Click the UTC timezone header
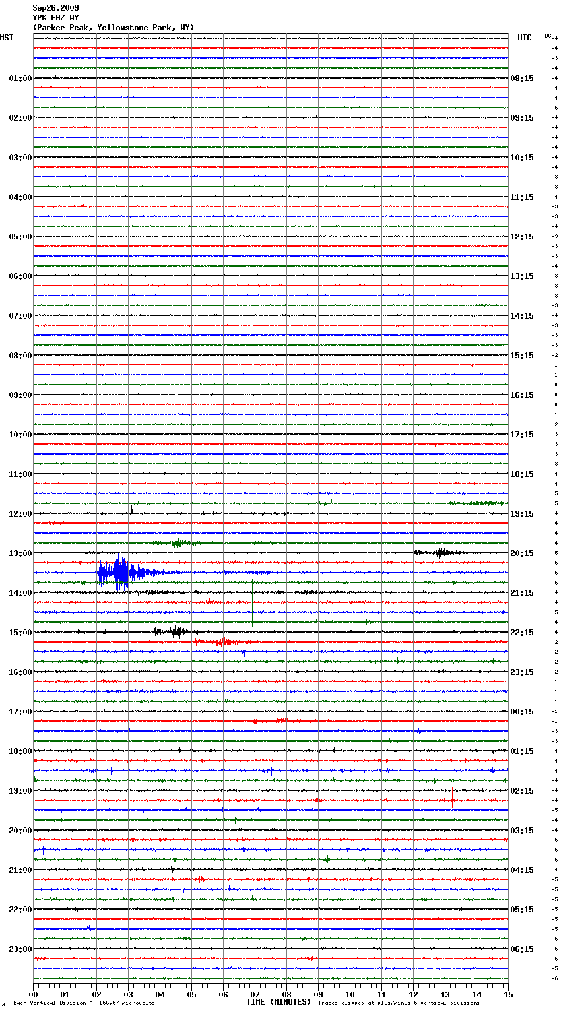This screenshot has width=561, height=1012. pos(524,38)
